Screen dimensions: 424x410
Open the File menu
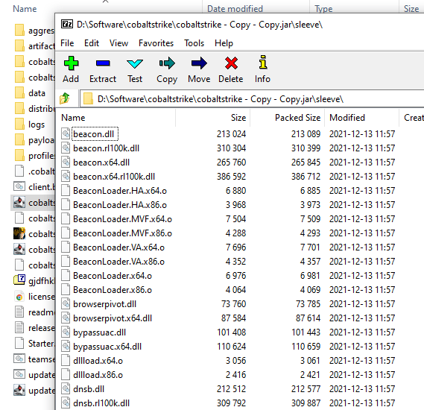tap(67, 43)
